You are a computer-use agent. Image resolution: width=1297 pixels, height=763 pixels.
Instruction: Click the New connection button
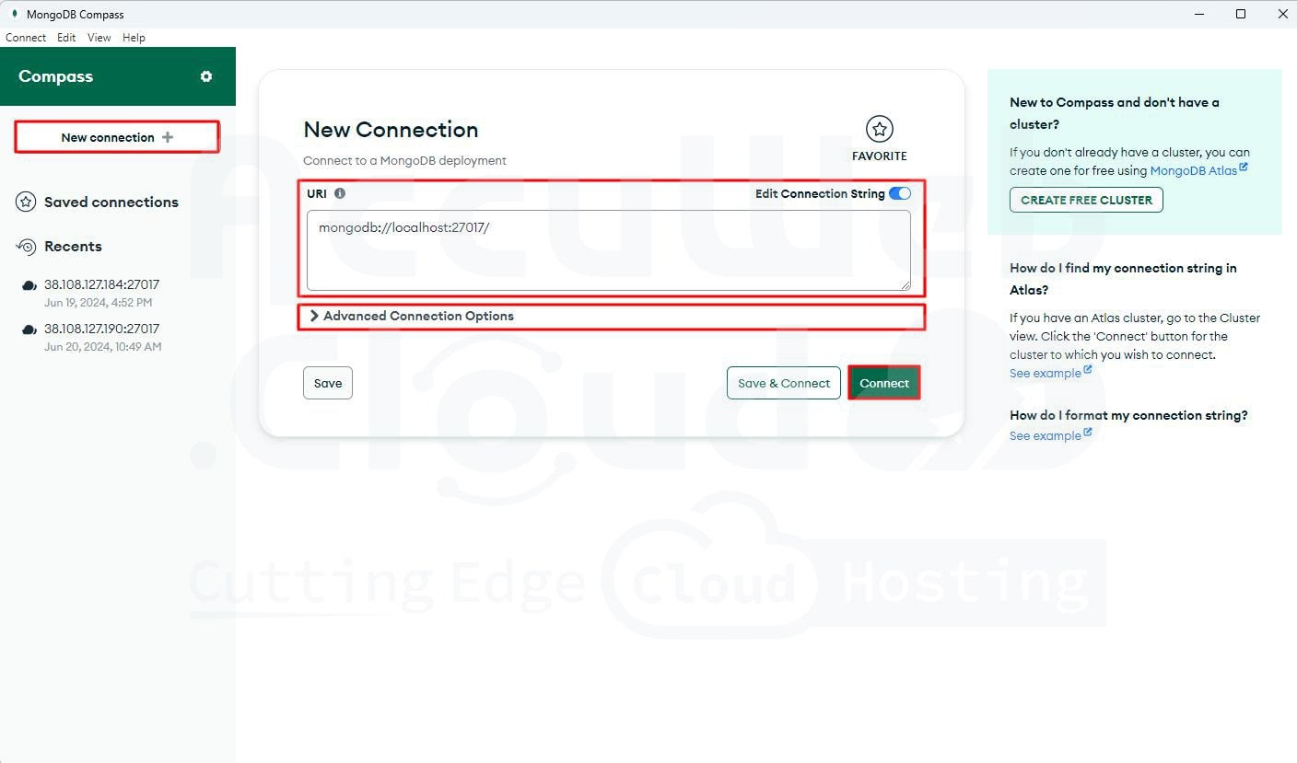pyautogui.click(x=117, y=137)
